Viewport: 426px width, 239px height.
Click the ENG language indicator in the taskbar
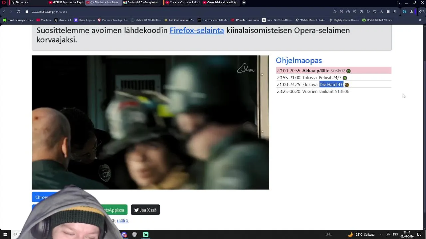[395, 234]
